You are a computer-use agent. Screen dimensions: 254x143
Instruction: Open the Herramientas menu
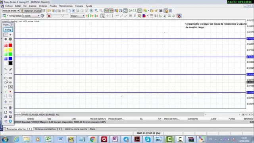pos(66,6)
